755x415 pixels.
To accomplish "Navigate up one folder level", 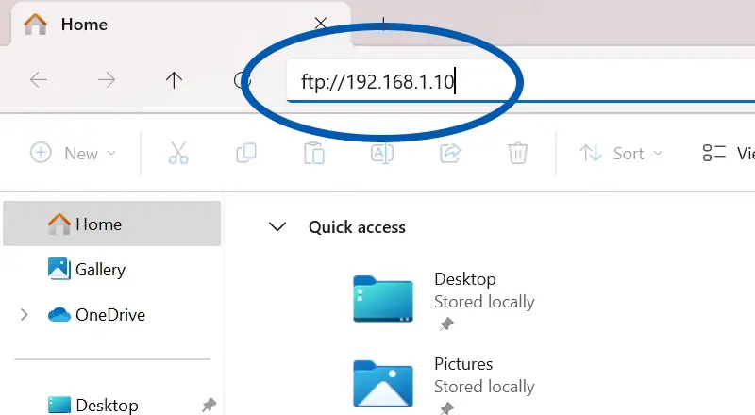I will coord(174,80).
